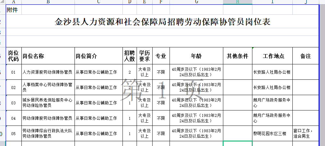Select 大专及以上 for position 03
Image resolution: width=325 pixels, height=146 pixels.
click(145, 103)
